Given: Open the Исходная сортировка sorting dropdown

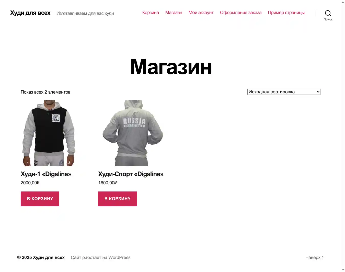Looking at the screenshot, I should 284,92.
